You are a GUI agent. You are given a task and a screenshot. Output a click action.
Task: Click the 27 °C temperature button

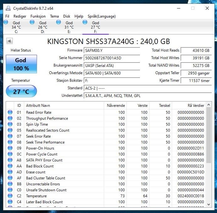click(x=21, y=92)
